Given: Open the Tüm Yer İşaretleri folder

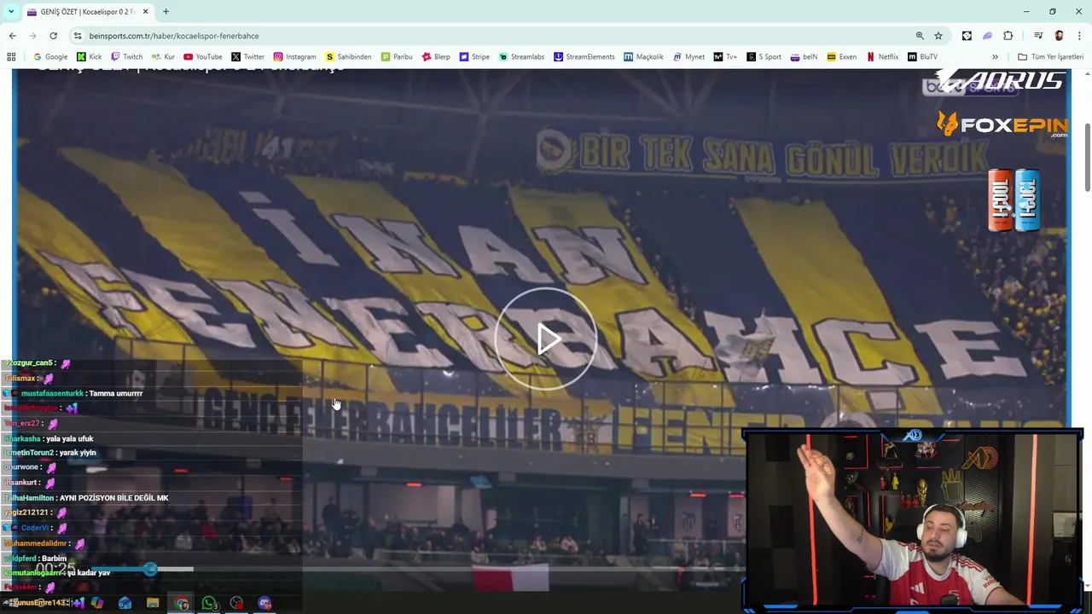Looking at the screenshot, I should (1050, 57).
